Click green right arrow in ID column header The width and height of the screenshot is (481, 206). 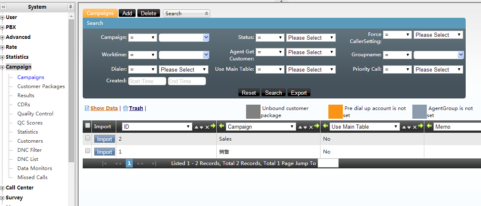tap(213, 126)
